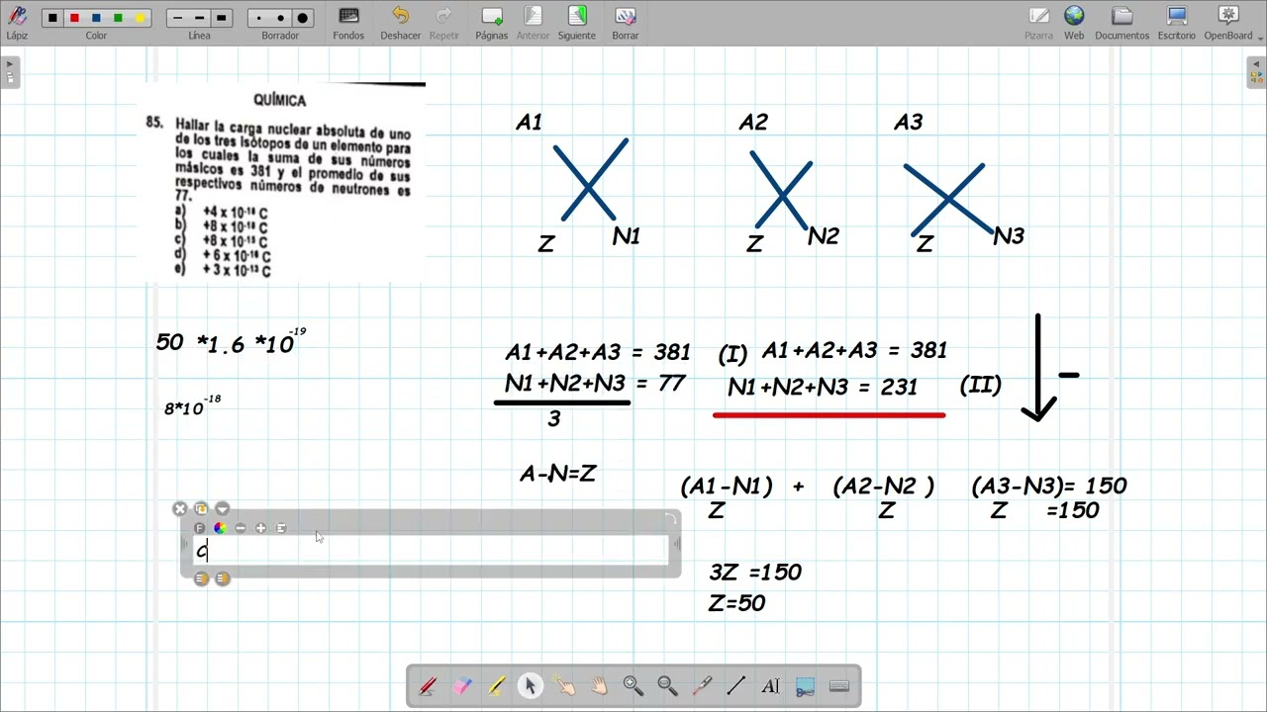
Task: Click the text box rotate handle corner
Action: 671,519
